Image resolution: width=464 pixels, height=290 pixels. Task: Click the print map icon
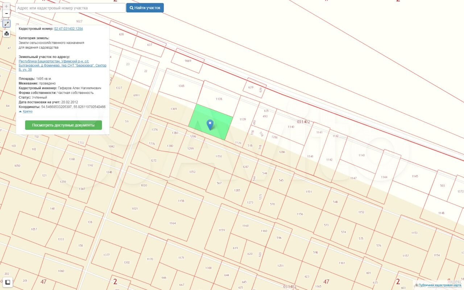click(7, 34)
